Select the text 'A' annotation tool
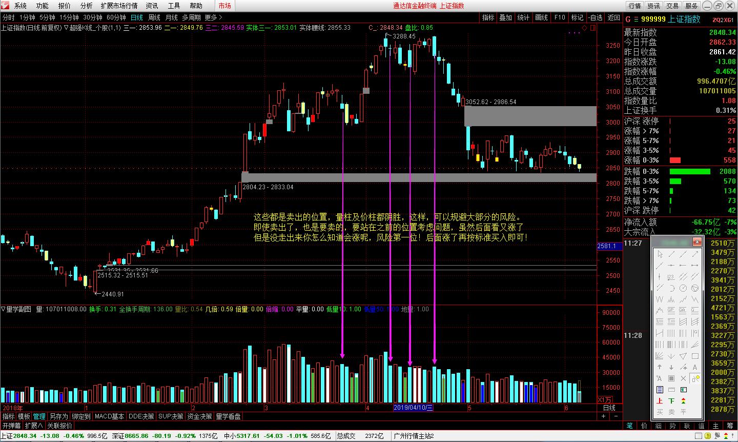Image resolution: width=738 pixels, height=442 pixels. click(x=695, y=367)
